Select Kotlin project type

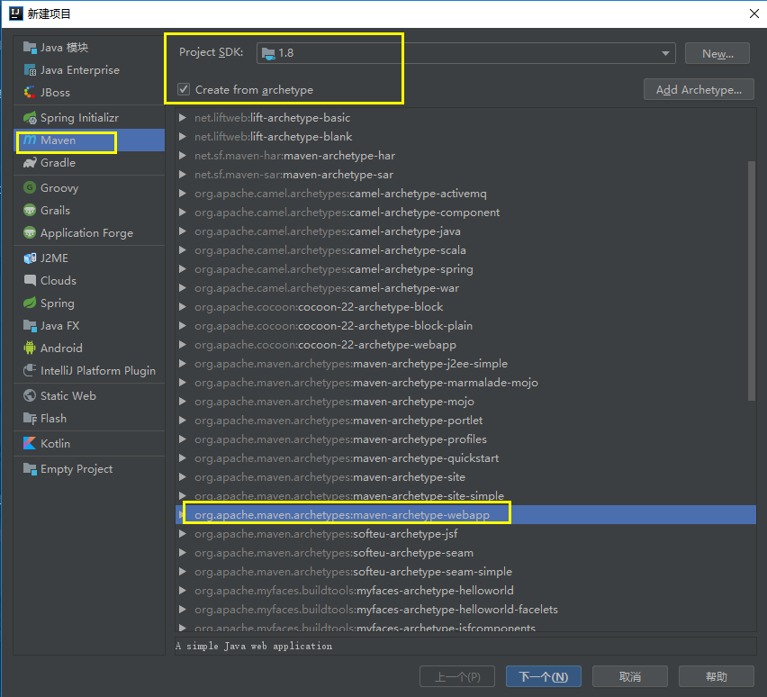pyautogui.click(x=89, y=443)
